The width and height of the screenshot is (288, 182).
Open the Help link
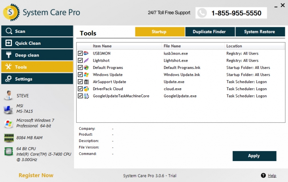tap(272, 176)
